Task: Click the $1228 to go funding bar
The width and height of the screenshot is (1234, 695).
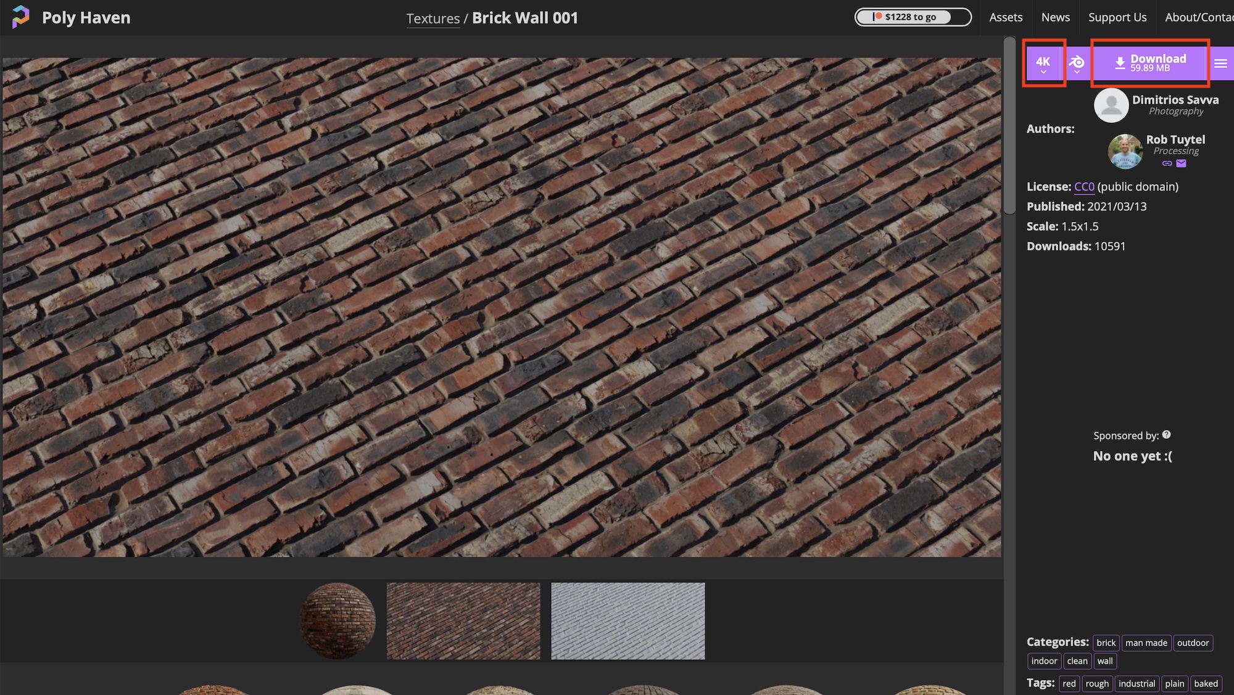Action: [x=912, y=17]
